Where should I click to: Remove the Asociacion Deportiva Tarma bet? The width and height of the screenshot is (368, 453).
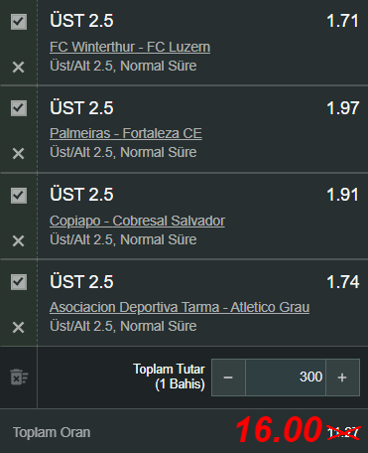click(18, 327)
